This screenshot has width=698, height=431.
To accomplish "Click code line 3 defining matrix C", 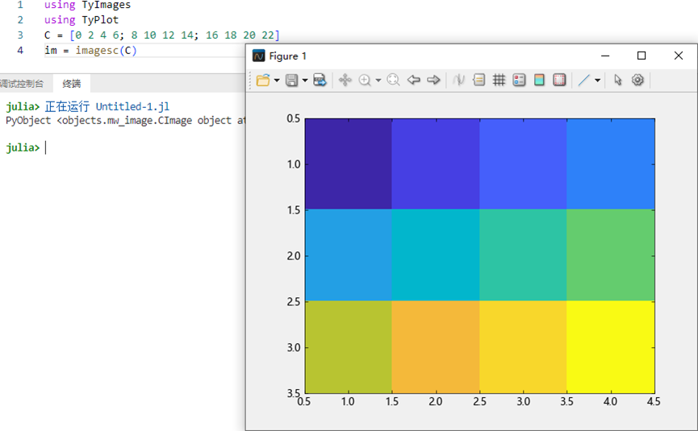I will (162, 35).
